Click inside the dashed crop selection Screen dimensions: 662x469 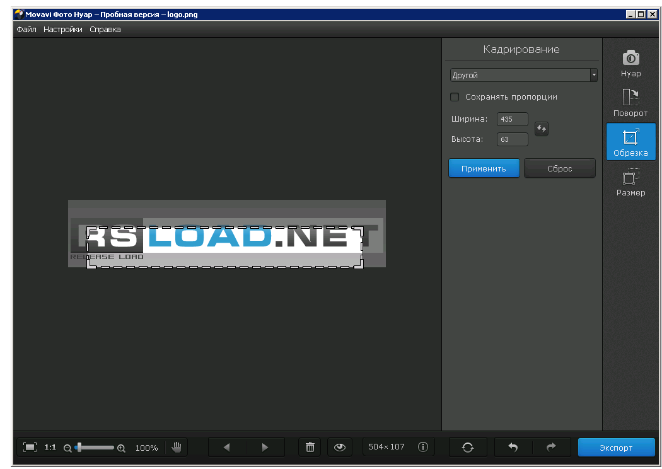pyautogui.click(x=224, y=247)
